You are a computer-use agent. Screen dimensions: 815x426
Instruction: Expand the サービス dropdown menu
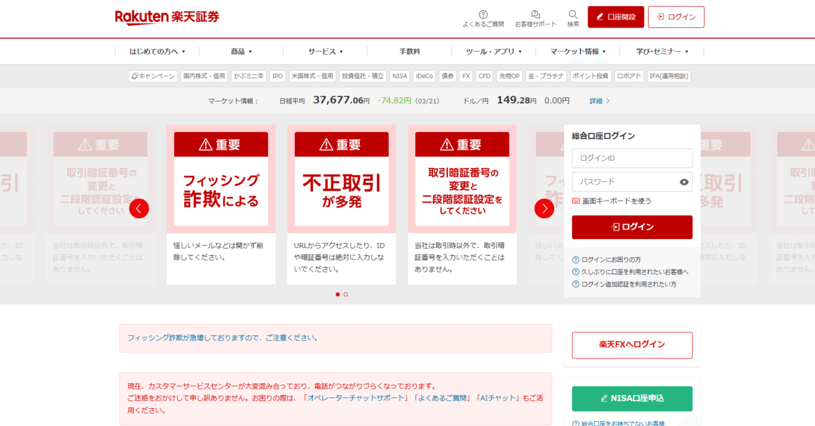tap(325, 51)
